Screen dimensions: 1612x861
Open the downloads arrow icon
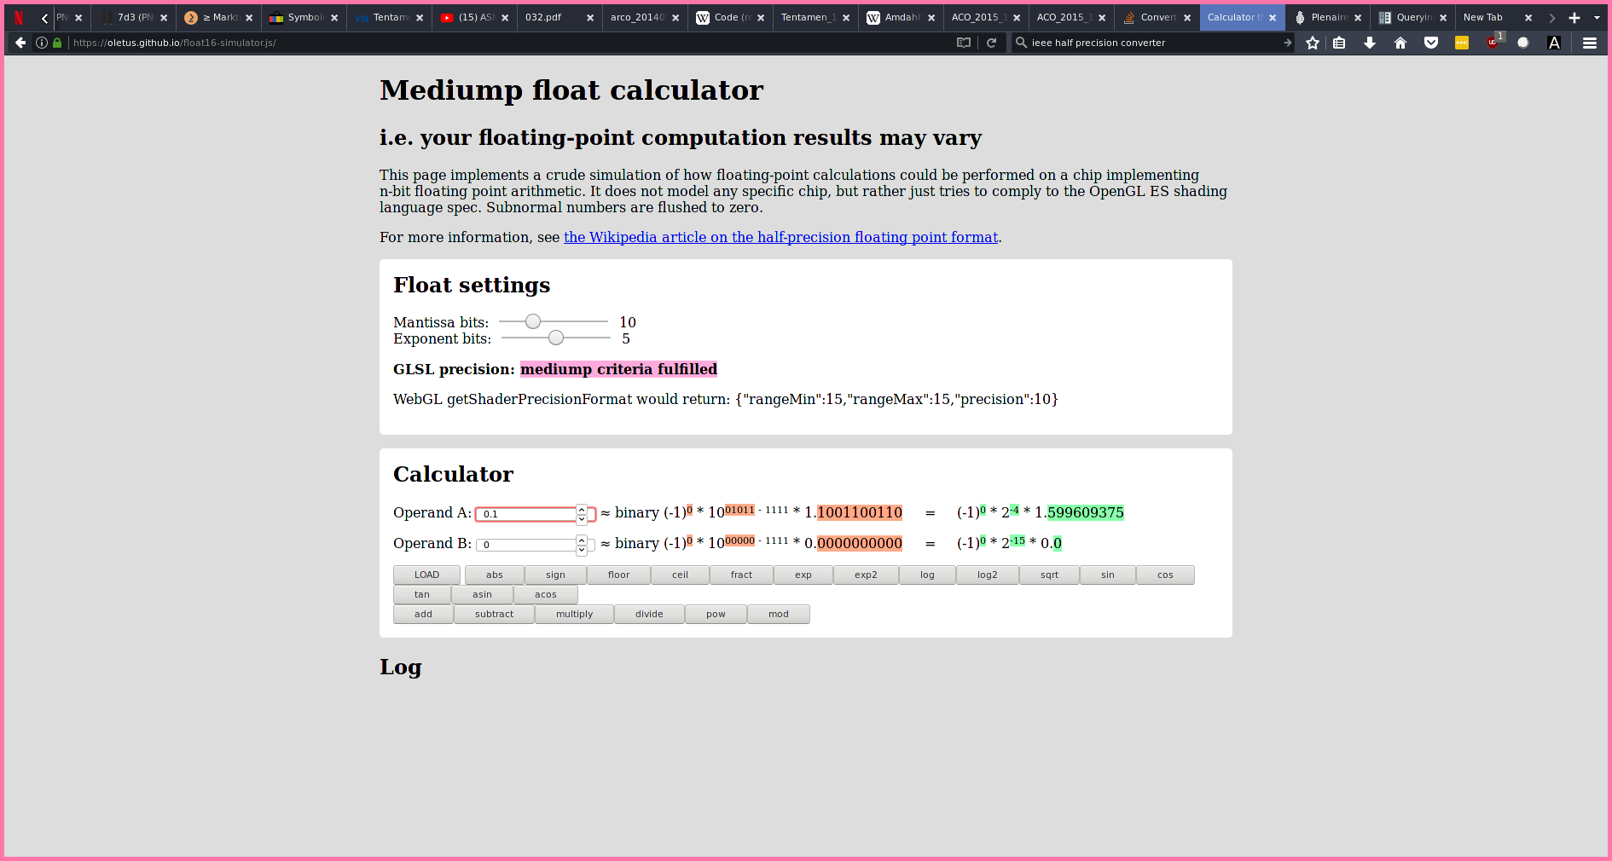(x=1370, y=43)
